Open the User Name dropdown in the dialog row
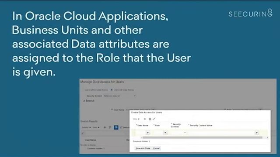This screenshot has width=280, height=157. pyautogui.click(x=148, y=133)
